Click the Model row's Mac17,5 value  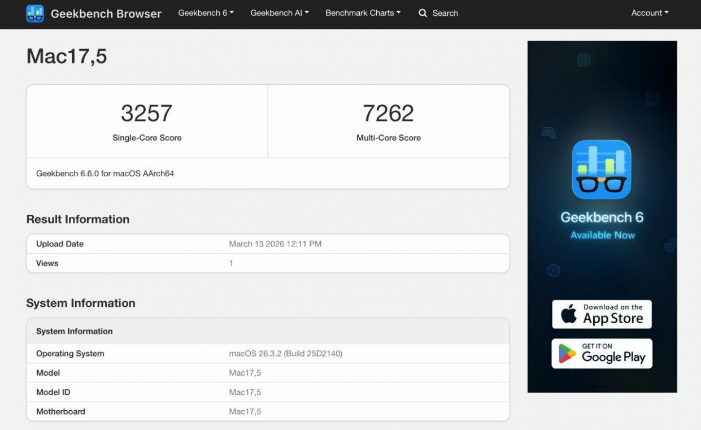(x=245, y=373)
